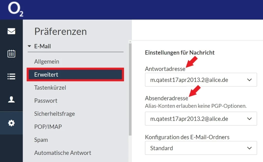Click the preferences list scrollbar
This screenshot has width=263, height=162.
click(x=130, y=89)
